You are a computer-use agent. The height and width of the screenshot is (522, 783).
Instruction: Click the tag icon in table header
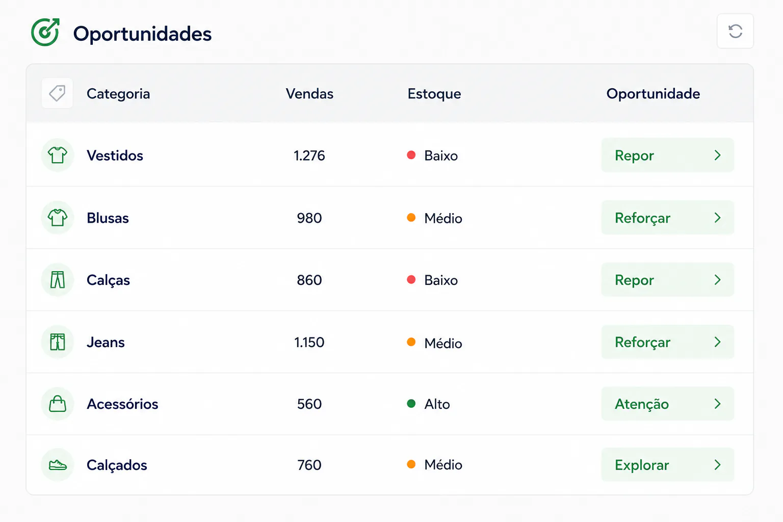[57, 93]
